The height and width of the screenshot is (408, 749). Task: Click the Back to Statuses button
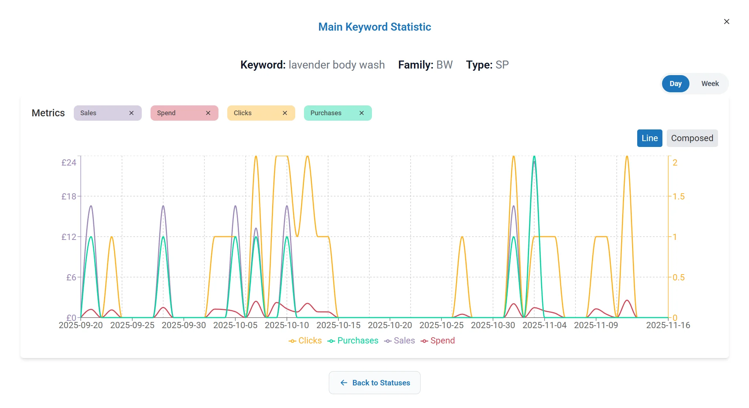(374, 383)
